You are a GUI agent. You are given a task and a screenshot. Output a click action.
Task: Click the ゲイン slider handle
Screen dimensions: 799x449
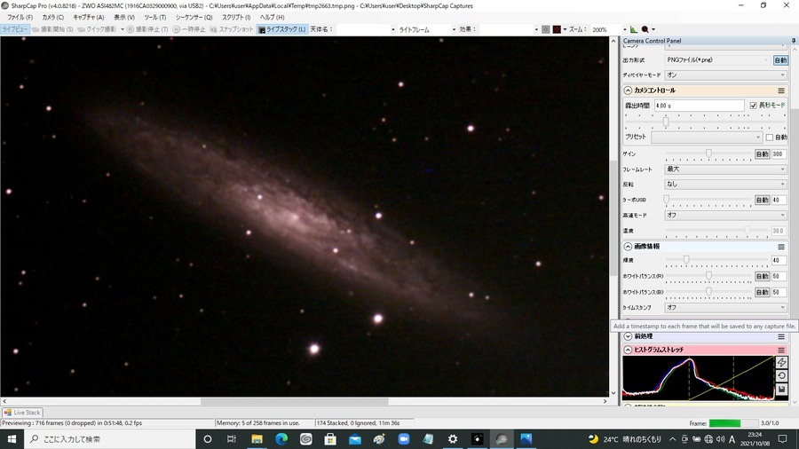[708, 154]
